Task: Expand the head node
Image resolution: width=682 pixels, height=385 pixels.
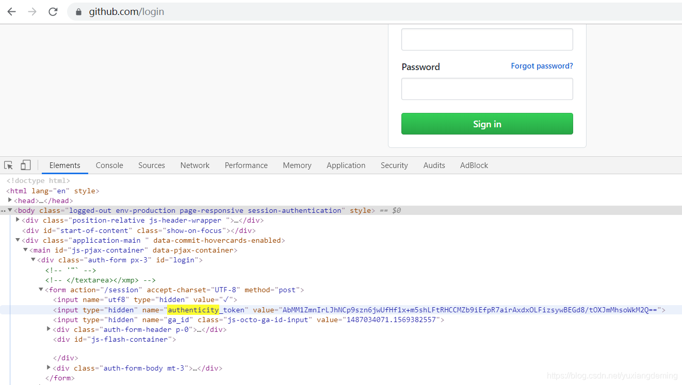Action: pos(10,200)
